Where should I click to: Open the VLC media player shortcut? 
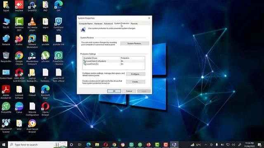coord(32,24)
